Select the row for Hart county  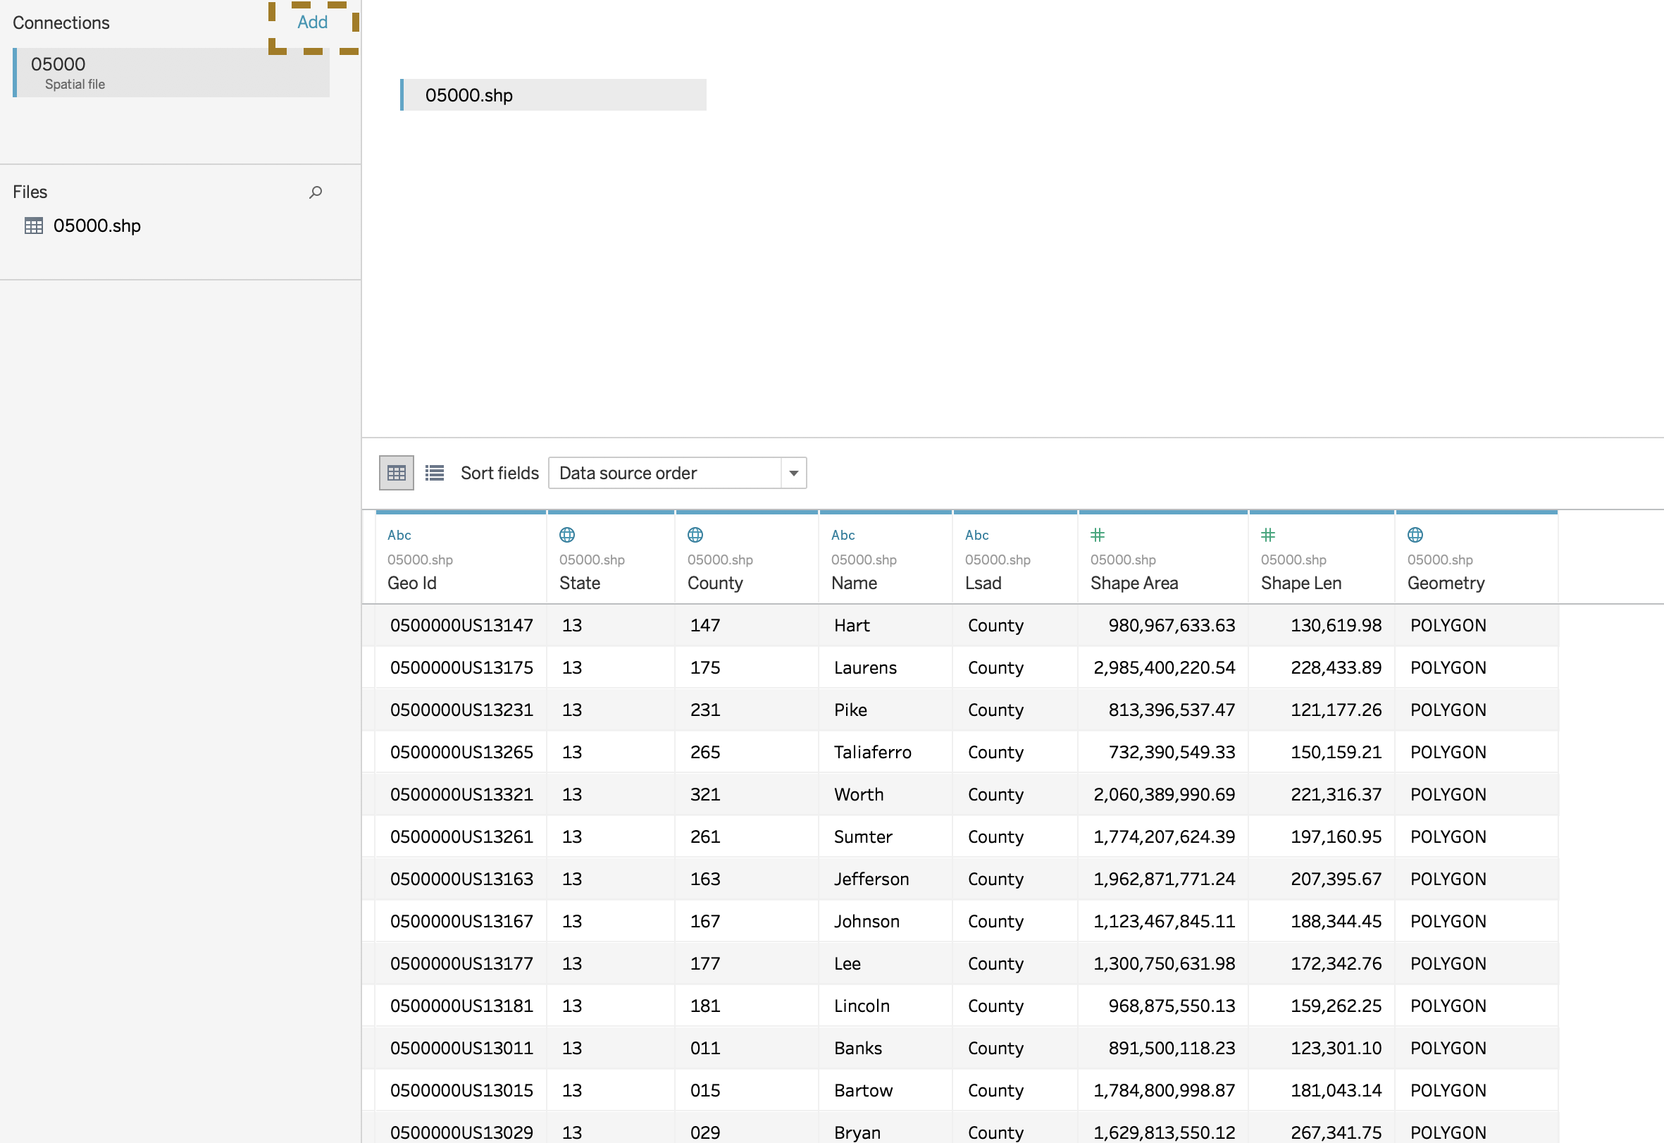[859, 624]
